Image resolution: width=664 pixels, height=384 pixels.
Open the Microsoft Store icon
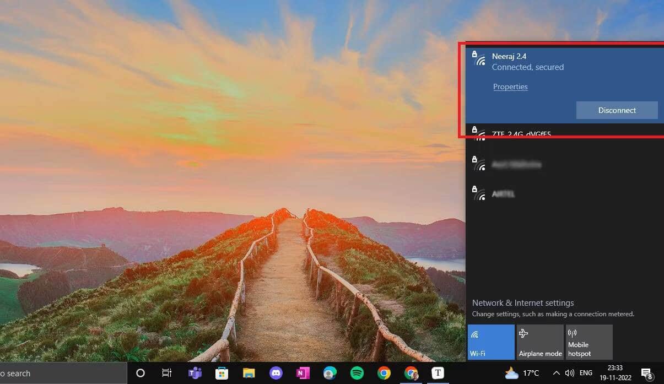222,373
